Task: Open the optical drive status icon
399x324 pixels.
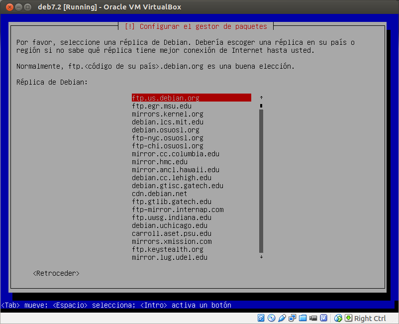Action: click(x=271, y=318)
